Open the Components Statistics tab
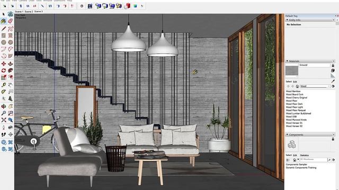The height and width of the screenshot is (190, 339). pos(304,155)
